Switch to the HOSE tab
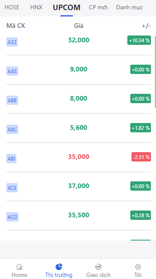The width and height of the screenshot is (156, 279). pyautogui.click(x=12, y=7)
